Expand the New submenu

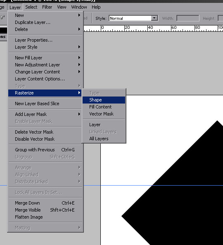coord(45,15)
